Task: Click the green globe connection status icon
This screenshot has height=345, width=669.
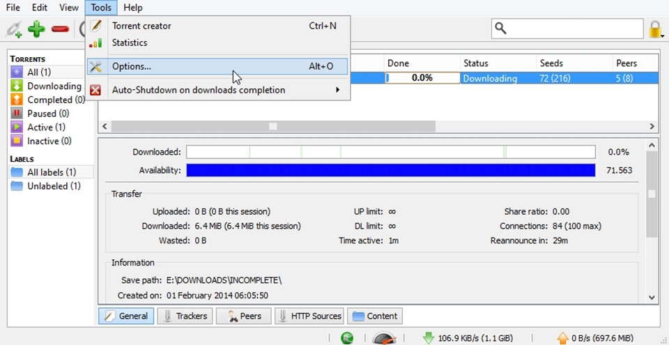Action: (347, 338)
